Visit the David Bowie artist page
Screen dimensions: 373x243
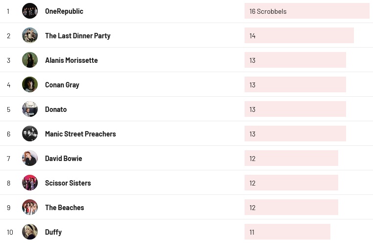(63, 159)
